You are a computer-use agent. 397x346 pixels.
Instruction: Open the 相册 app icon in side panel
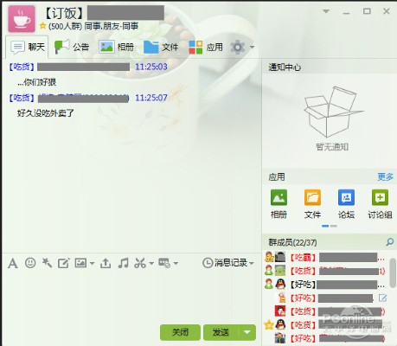(x=279, y=203)
